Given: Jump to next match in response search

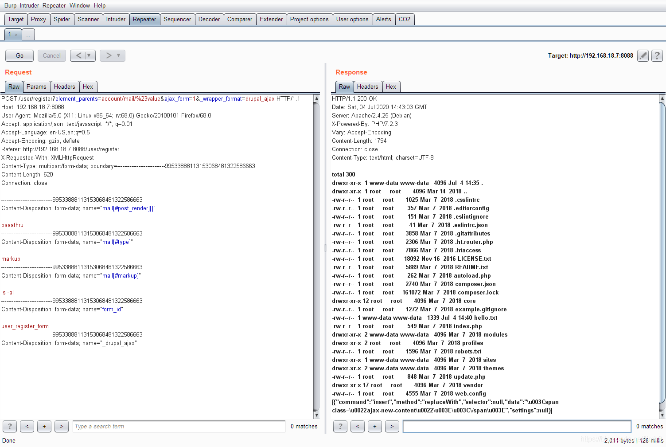Looking at the screenshot, I should click(392, 426).
